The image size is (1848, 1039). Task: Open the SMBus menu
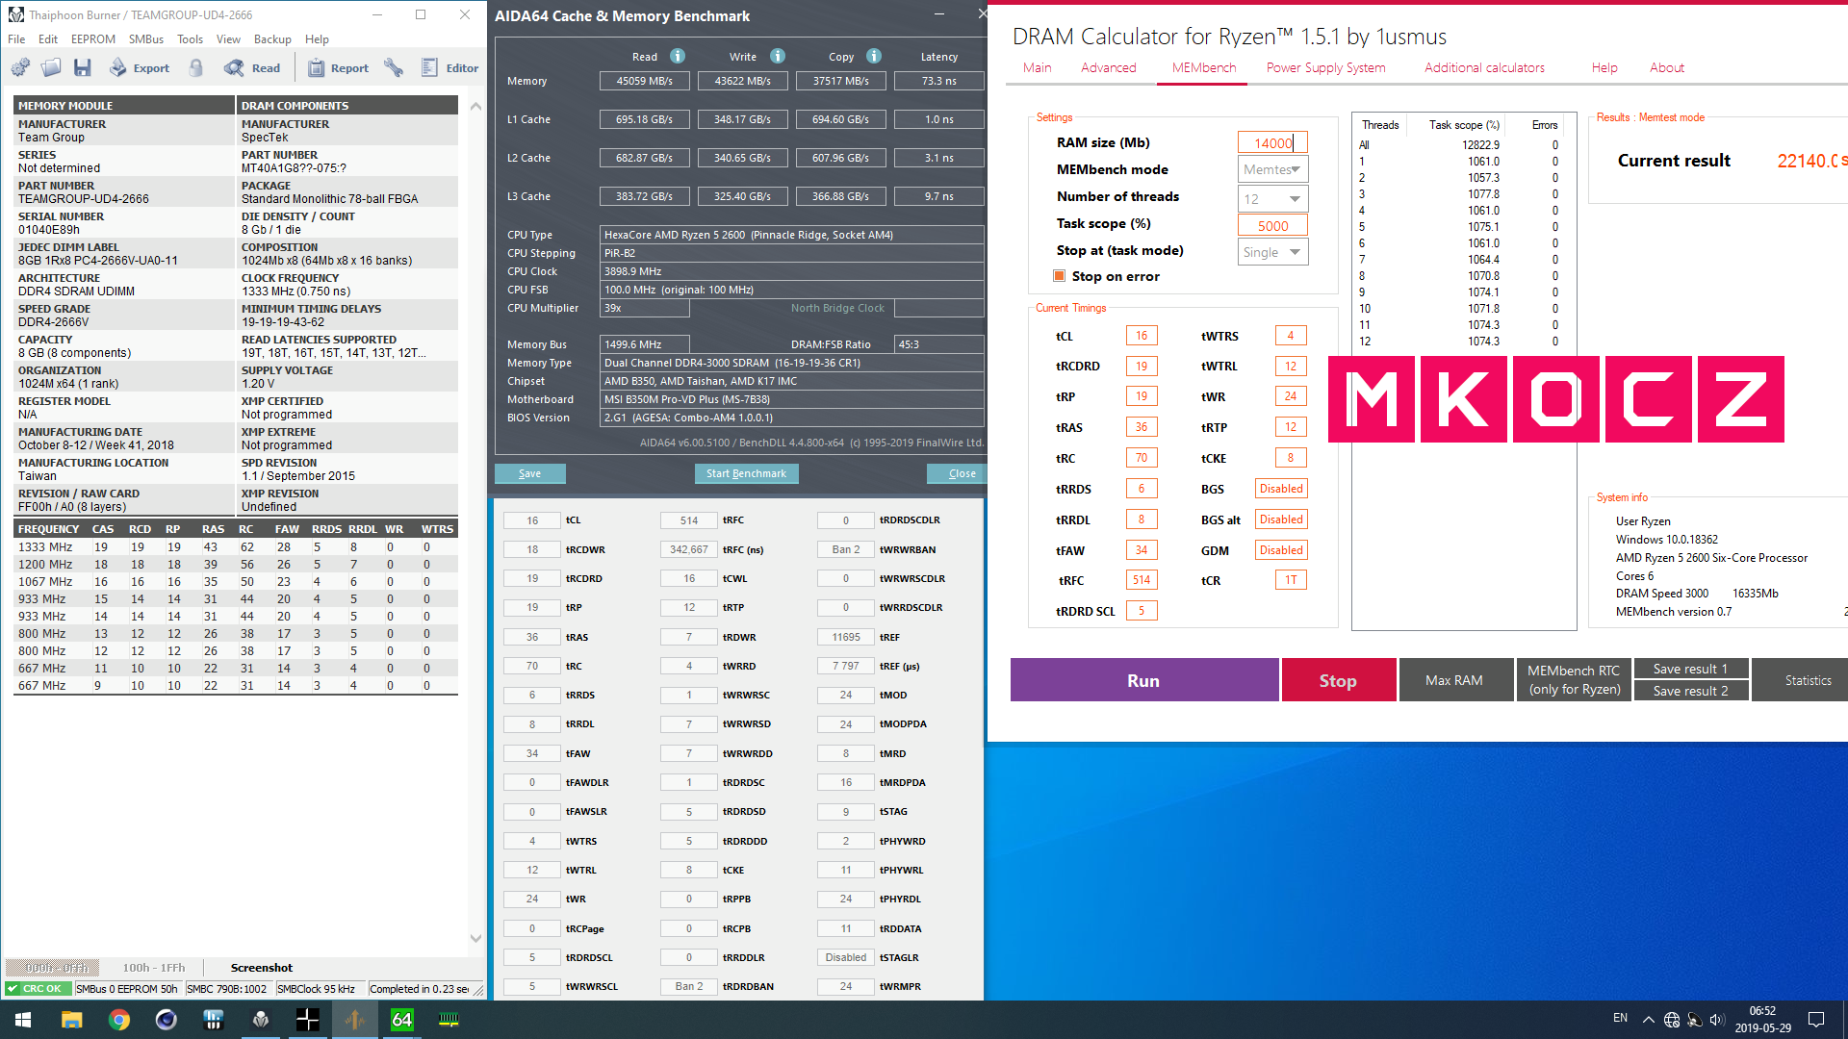[x=146, y=39]
